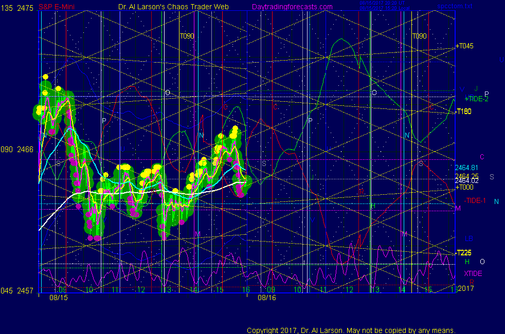Screen dimensions: 505x334
Task: Click the +T045 level label
Action: (464, 46)
